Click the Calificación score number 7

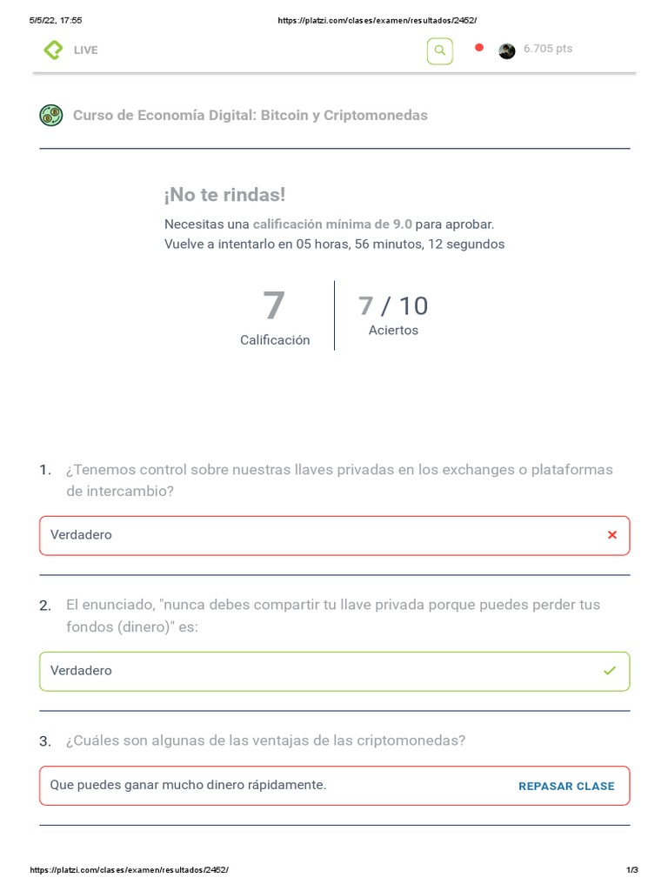pyautogui.click(x=274, y=306)
